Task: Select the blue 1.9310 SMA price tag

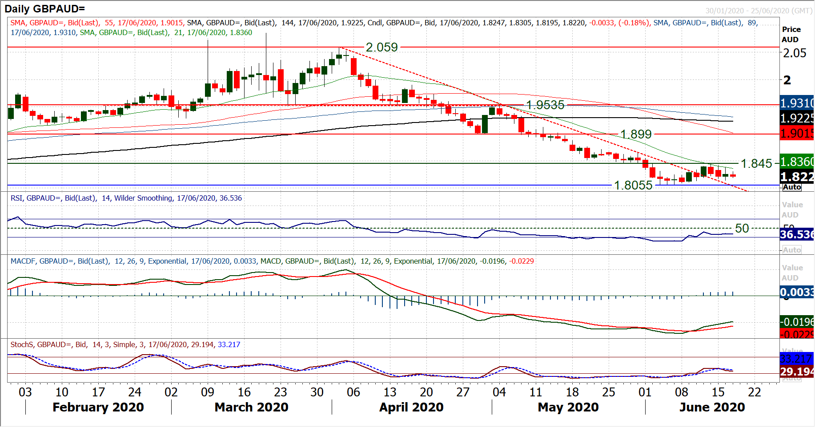Action: (x=797, y=103)
